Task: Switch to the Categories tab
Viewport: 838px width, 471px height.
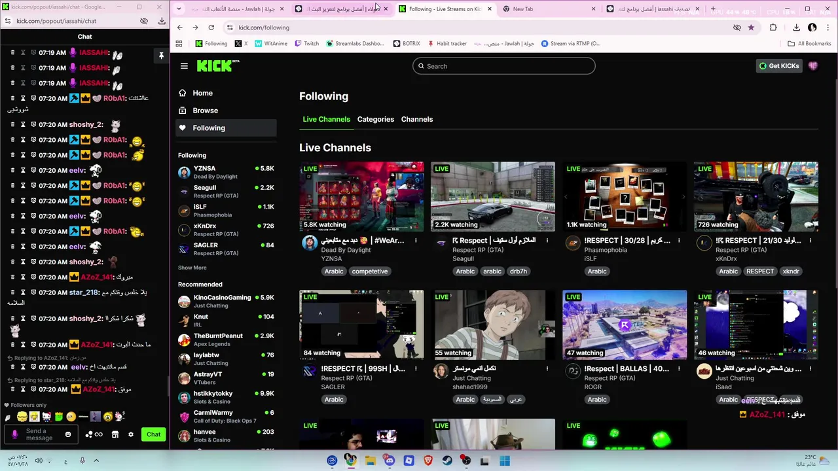Action: point(376,119)
